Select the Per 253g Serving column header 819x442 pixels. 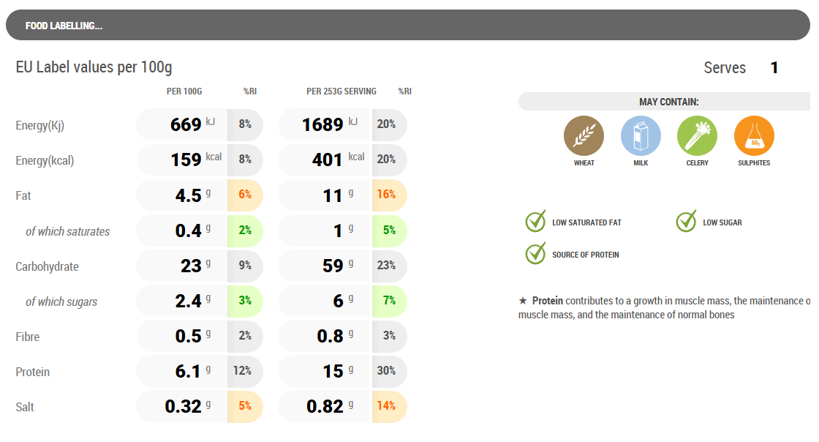341,91
